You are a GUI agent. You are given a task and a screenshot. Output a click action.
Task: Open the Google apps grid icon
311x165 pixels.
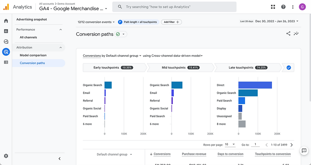(x=273, y=7)
